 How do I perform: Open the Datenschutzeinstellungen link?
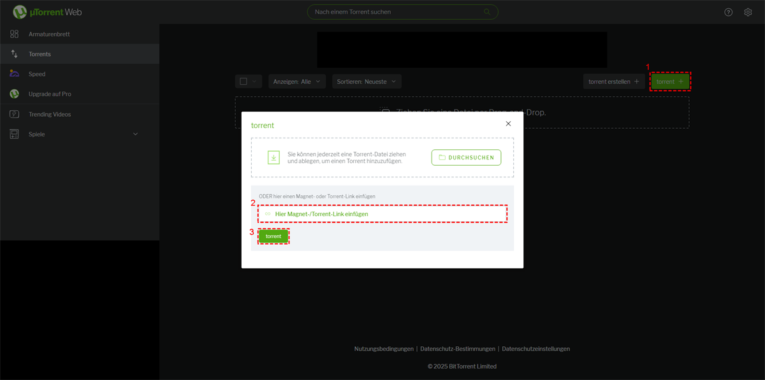click(x=536, y=349)
